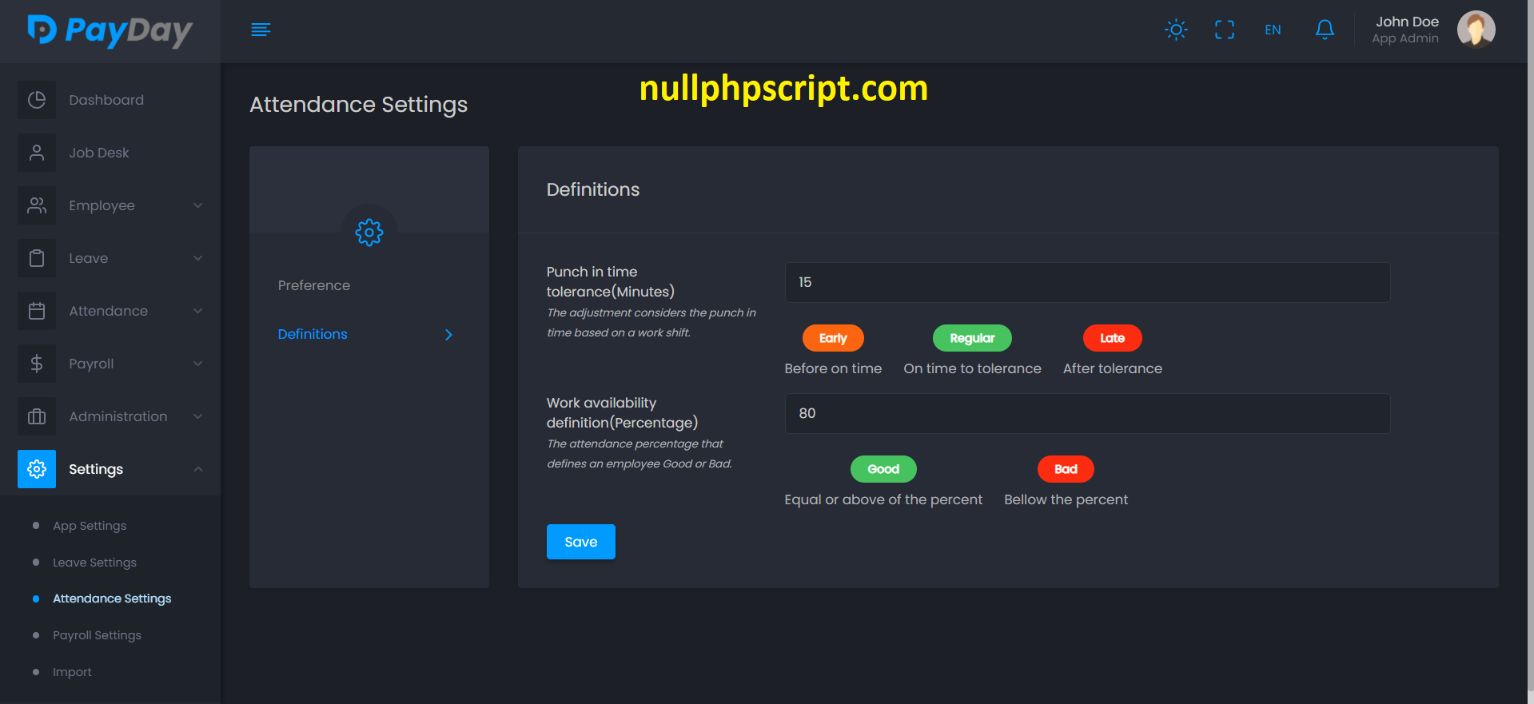Enter fullscreen using the expand icon

[1224, 30]
